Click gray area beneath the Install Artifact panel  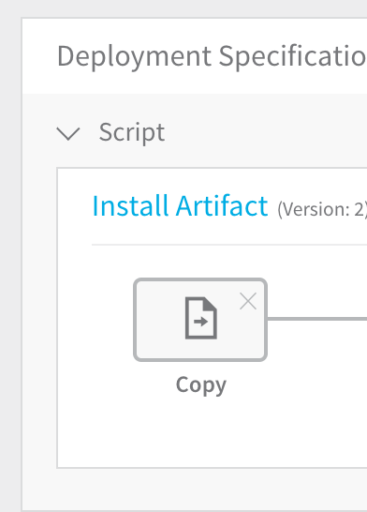(196, 489)
